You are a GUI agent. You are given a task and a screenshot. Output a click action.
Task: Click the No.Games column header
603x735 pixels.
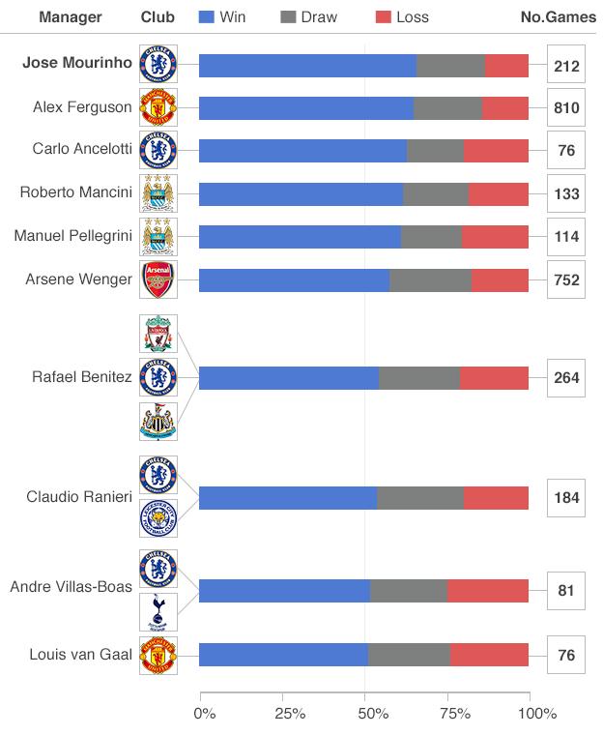point(559,16)
